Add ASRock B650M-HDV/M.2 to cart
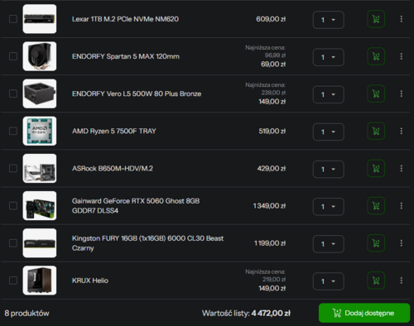Image resolution: width=414 pixels, height=326 pixels. click(376, 169)
